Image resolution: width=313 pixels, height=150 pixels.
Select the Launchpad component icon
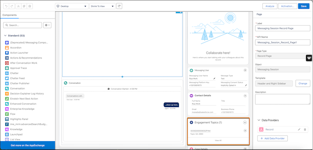[7, 134]
